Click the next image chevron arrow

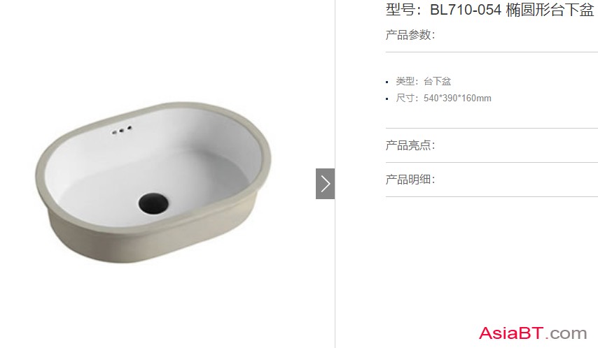(x=326, y=184)
